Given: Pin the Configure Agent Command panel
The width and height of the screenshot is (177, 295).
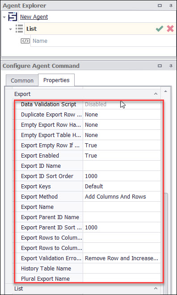Looking at the screenshot, I should tap(171, 66).
